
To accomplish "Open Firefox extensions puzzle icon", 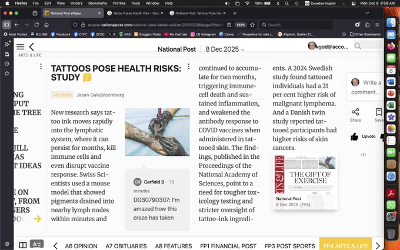I will pos(367,25).
